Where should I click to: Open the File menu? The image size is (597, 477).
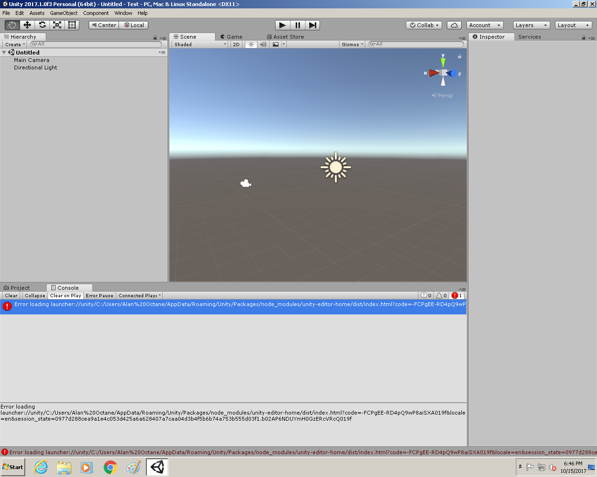[6, 13]
